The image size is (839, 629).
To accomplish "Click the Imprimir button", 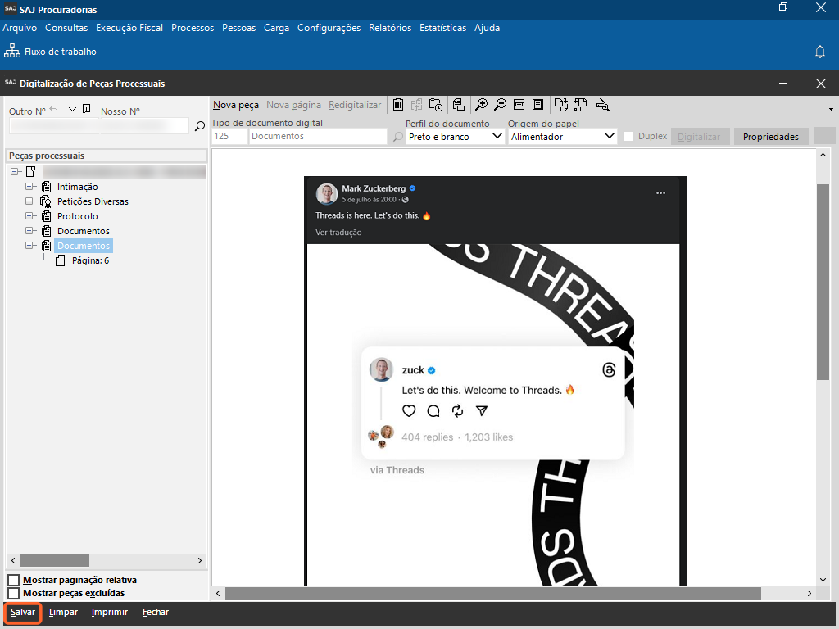I will click(109, 613).
